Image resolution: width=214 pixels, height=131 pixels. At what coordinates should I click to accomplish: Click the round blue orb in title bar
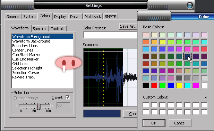(x=190, y=6)
